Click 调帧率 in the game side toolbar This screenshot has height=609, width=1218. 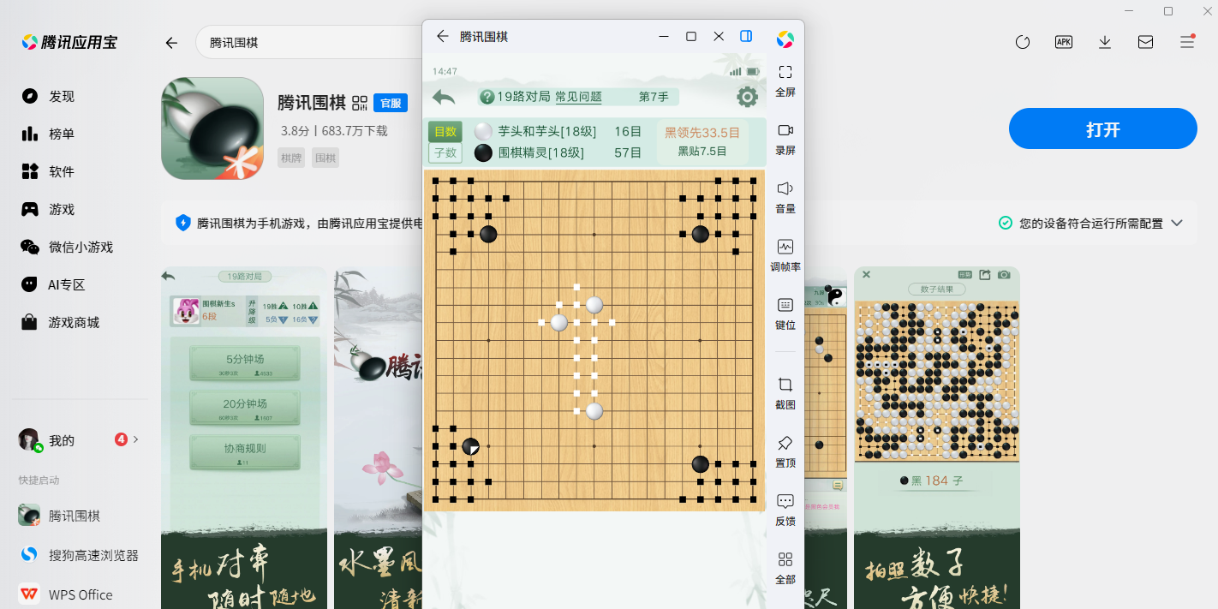785,254
